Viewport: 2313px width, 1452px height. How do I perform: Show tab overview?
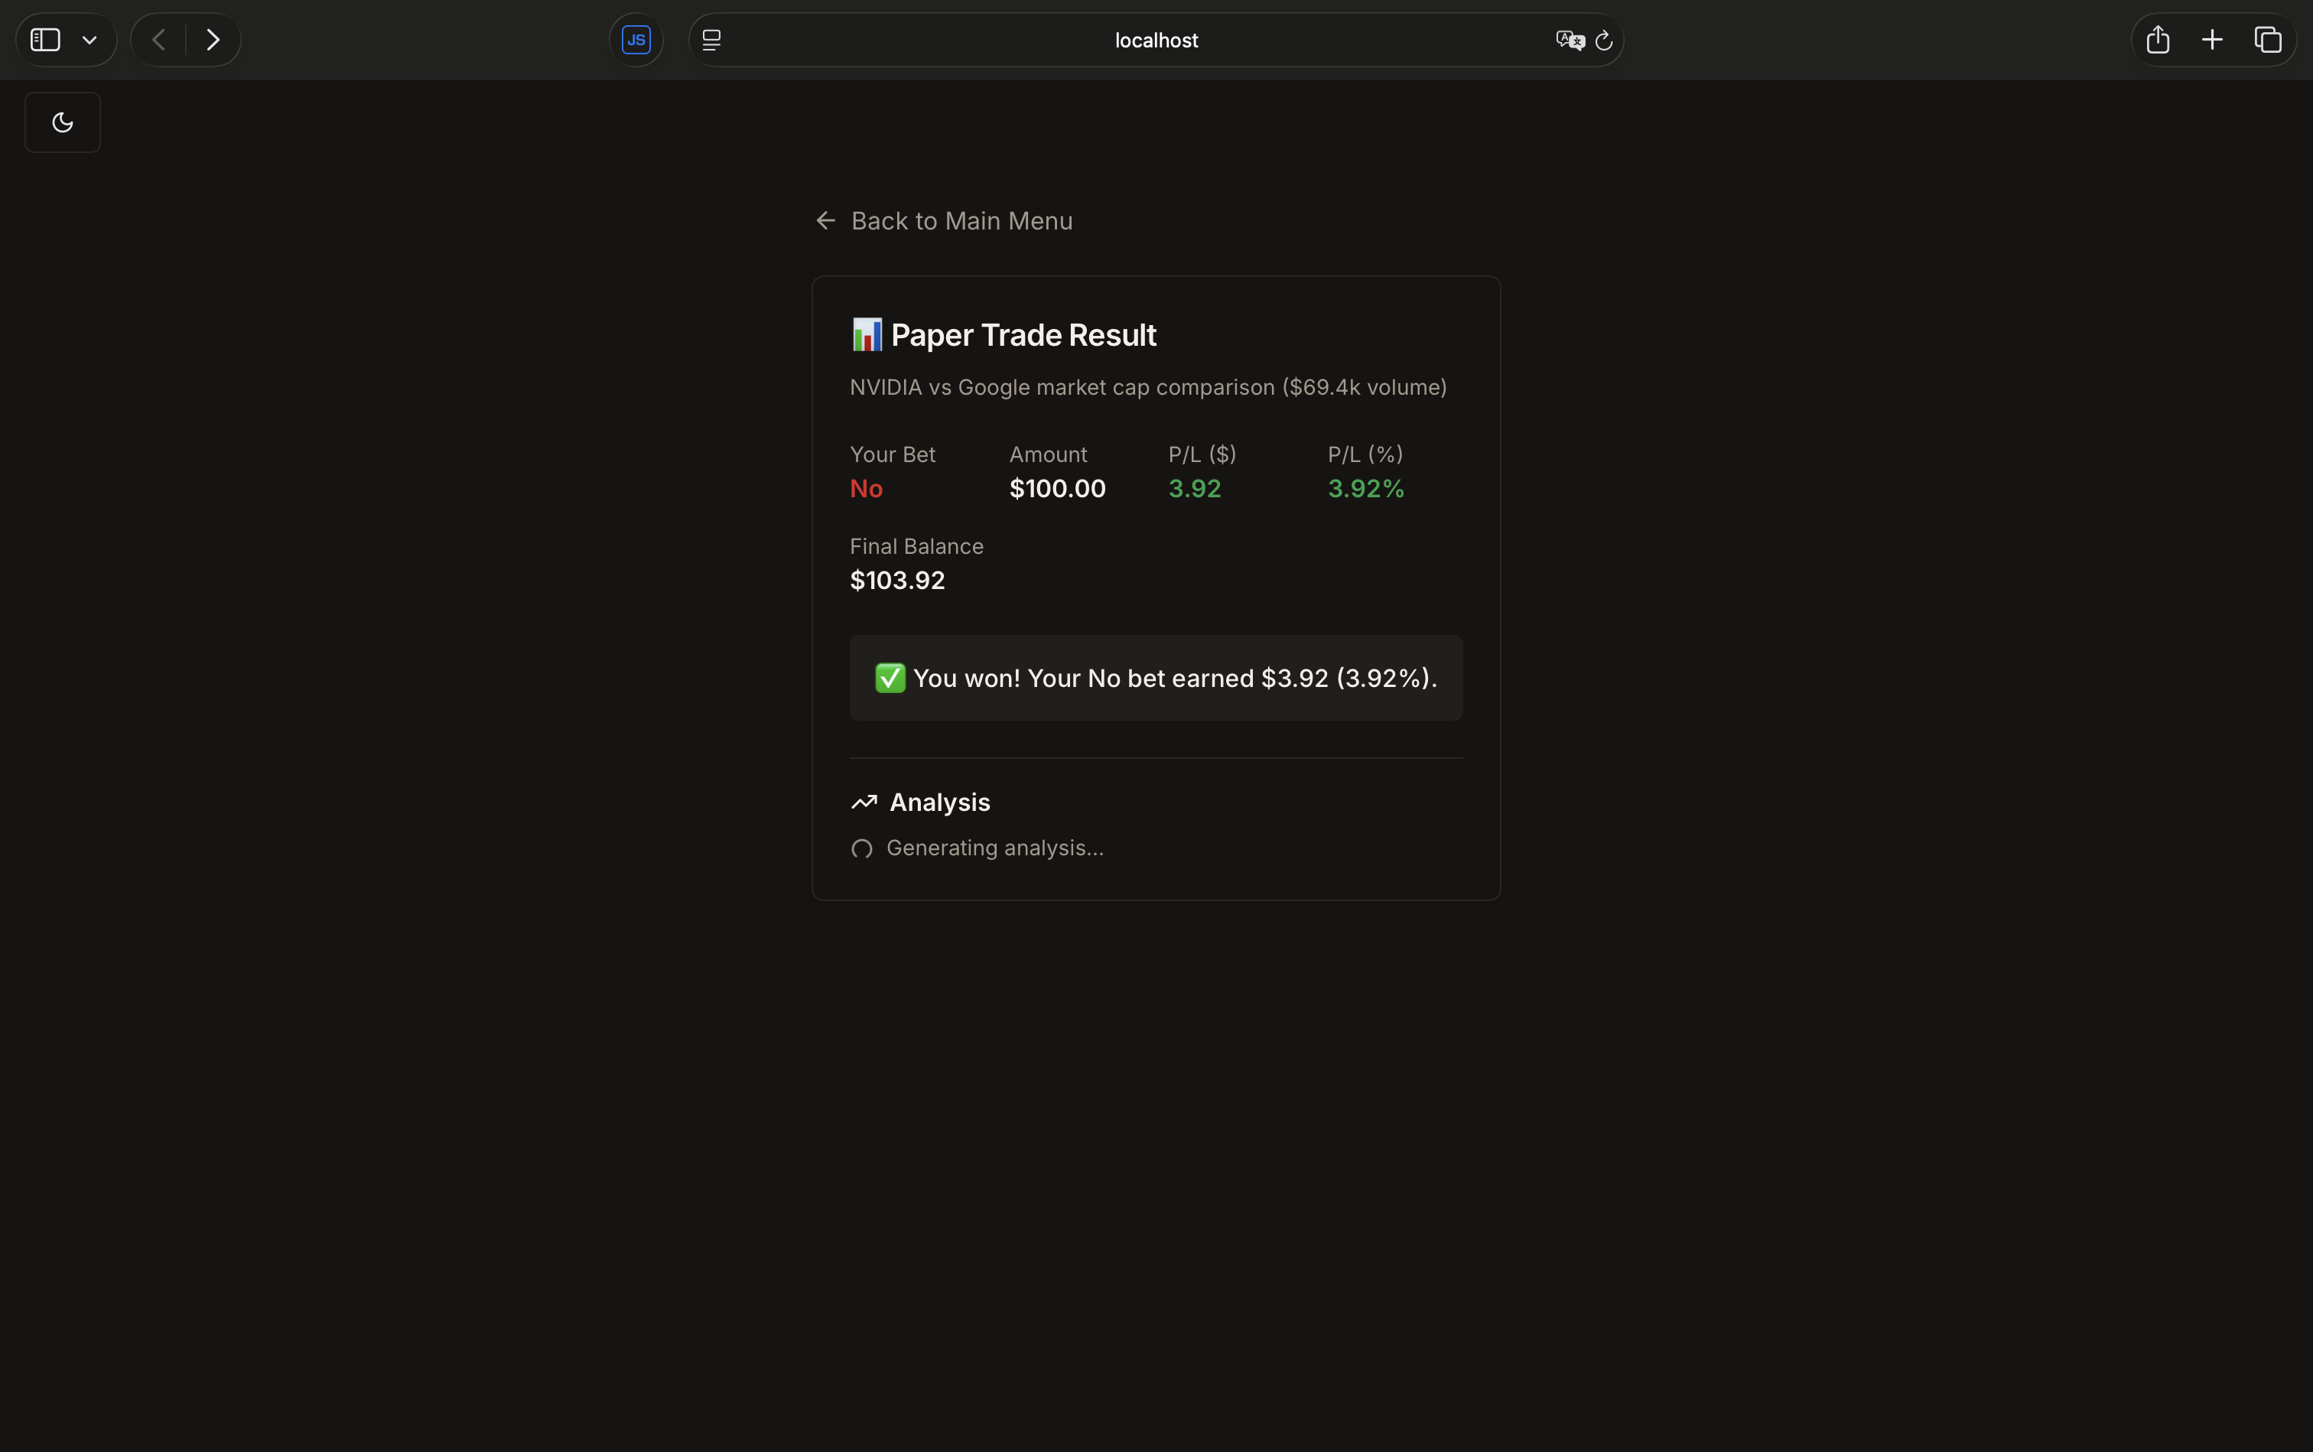tap(2267, 39)
